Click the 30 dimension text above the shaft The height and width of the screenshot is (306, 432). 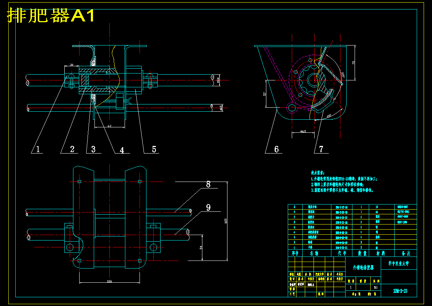pos(71,65)
